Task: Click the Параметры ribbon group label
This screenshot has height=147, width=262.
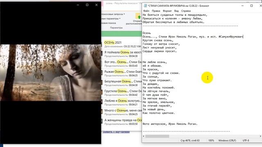Action: tap(116, 28)
